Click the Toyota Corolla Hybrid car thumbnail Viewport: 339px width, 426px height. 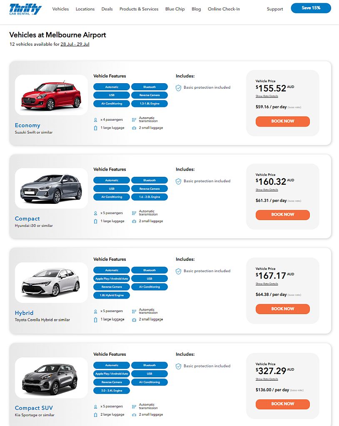coord(51,282)
